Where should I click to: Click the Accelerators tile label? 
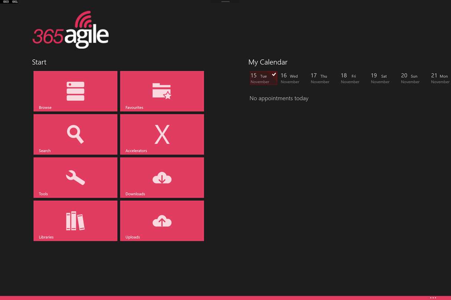[x=136, y=151]
